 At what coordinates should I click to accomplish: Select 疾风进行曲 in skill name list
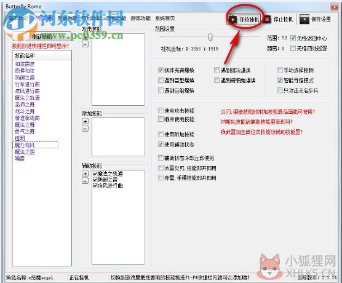click(x=27, y=91)
